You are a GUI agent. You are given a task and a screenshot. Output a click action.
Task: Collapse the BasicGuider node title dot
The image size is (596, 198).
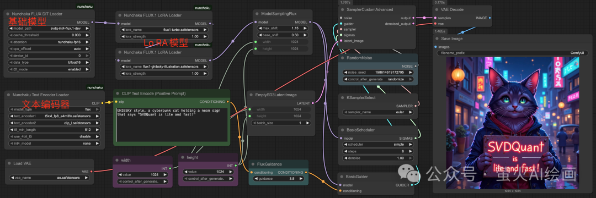click(342, 177)
